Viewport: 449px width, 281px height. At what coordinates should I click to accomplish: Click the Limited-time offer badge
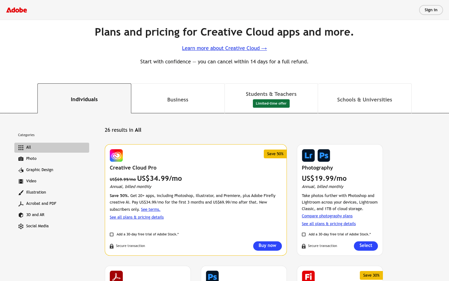pos(271,104)
